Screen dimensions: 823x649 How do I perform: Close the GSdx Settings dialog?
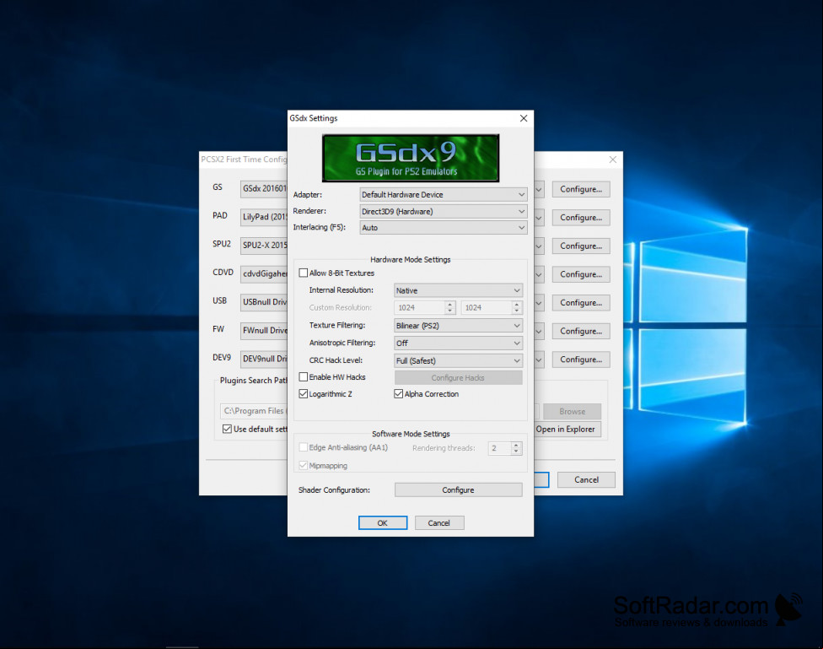pyautogui.click(x=524, y=118)
